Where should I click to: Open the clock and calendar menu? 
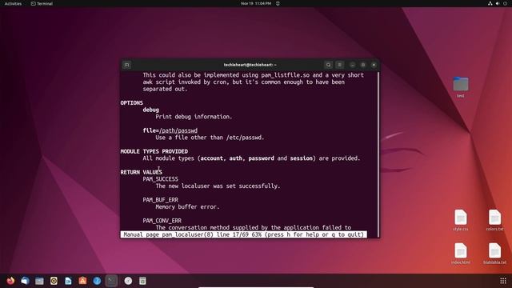point(256,3)
